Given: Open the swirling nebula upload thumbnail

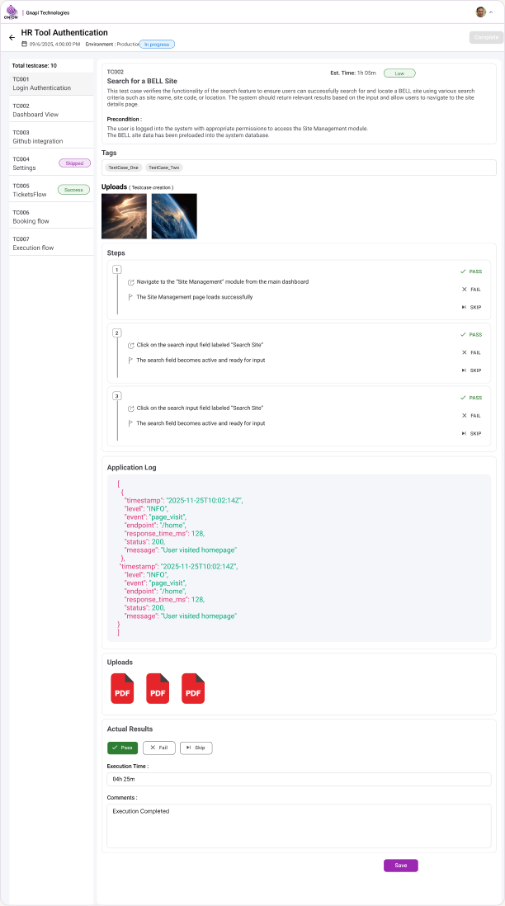Looking at the screenshot, I should coord(125,216).
